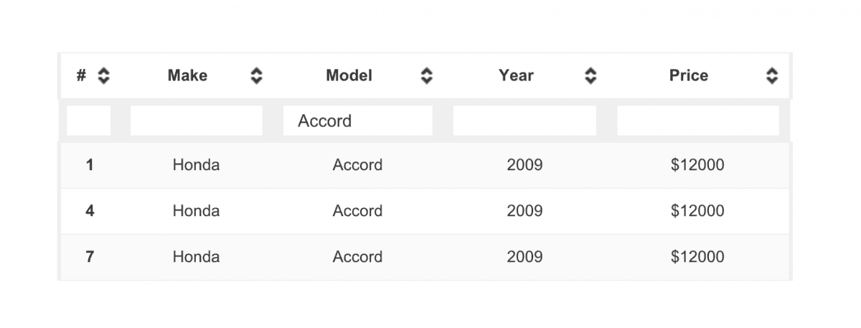This screenshot has width=861, height=328.
Task: Select the row numbered 4
Action: 90,211
